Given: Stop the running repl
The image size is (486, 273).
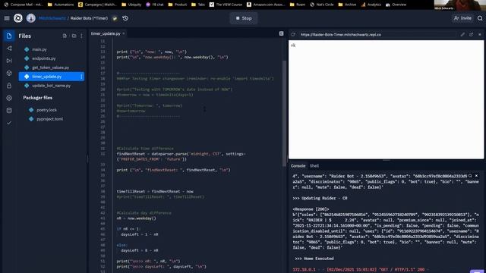Looking at the screenshot, I should [x=244, y=18].
